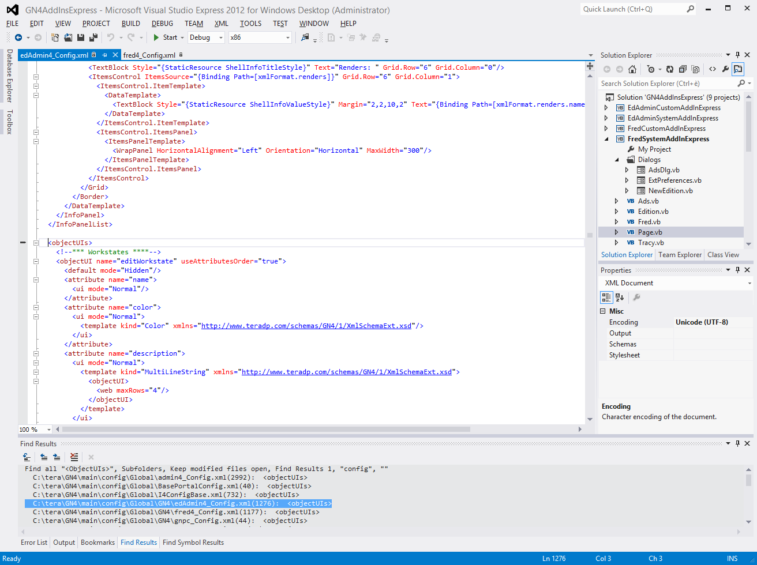Open the Start button dropdown arrow
The image size is (757, 565).
(182, 38)
